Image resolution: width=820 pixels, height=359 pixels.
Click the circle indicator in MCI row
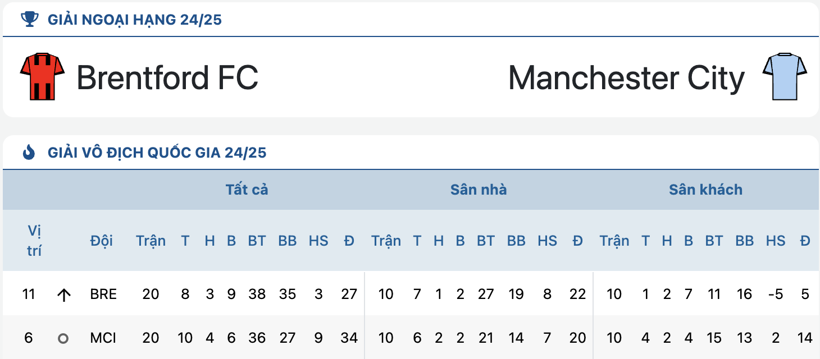point(63,338)
